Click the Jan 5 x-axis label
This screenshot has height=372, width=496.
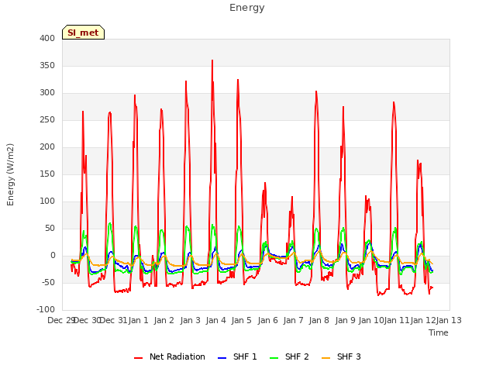pos(241,320)
